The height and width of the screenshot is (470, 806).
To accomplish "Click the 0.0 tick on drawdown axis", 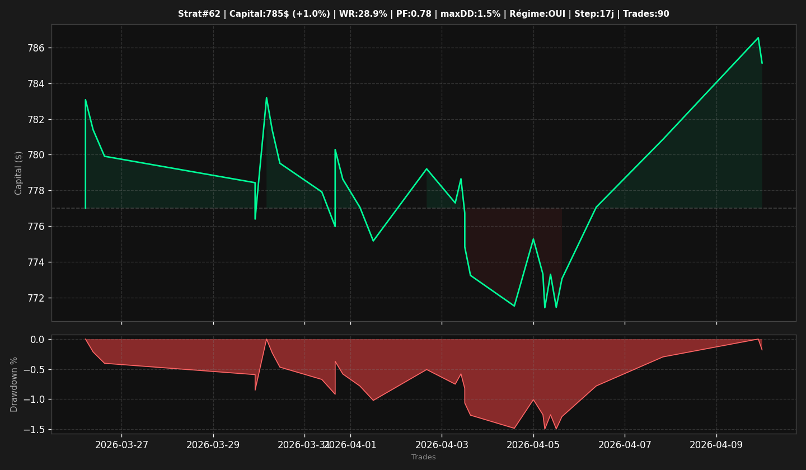I will point(38,340).
